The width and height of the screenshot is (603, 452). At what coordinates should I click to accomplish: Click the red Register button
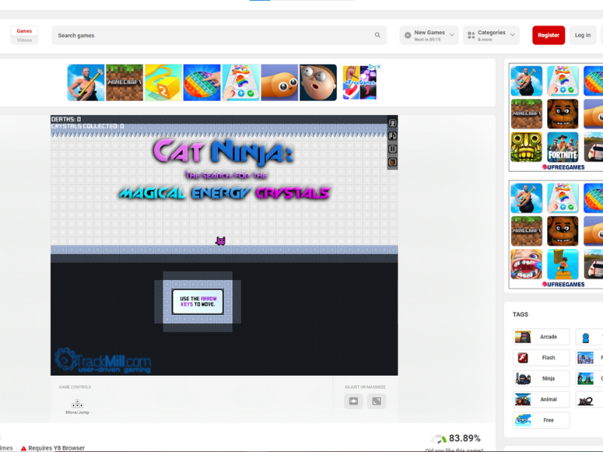click(x=549, y=35)
